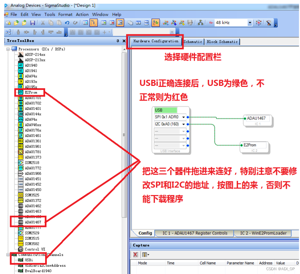Image resolution: width=300 pixels, height=274 pixels.
Task: Open IC 2 - WinE2PromLoader tab
Action: click(263, 233)
